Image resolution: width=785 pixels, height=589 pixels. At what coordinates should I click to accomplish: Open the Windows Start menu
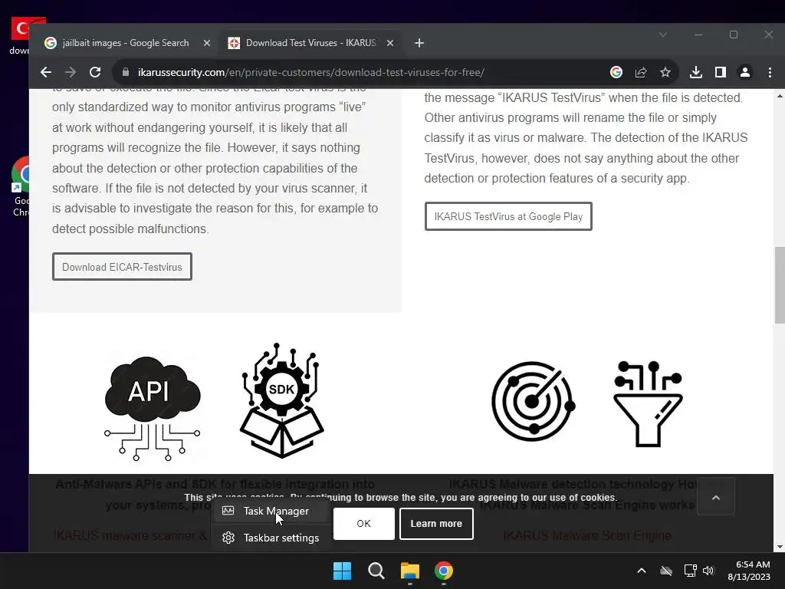coord(343,571)
